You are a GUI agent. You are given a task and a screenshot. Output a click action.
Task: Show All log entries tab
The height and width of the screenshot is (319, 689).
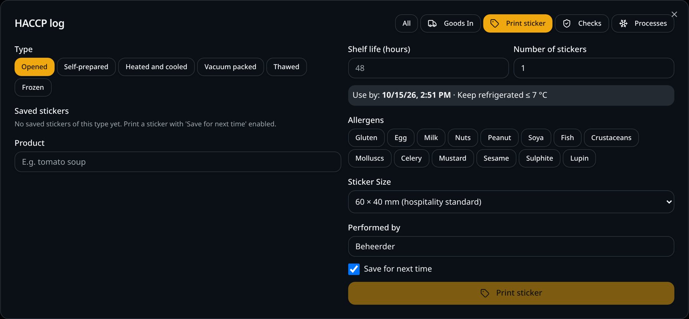[407, 24]
